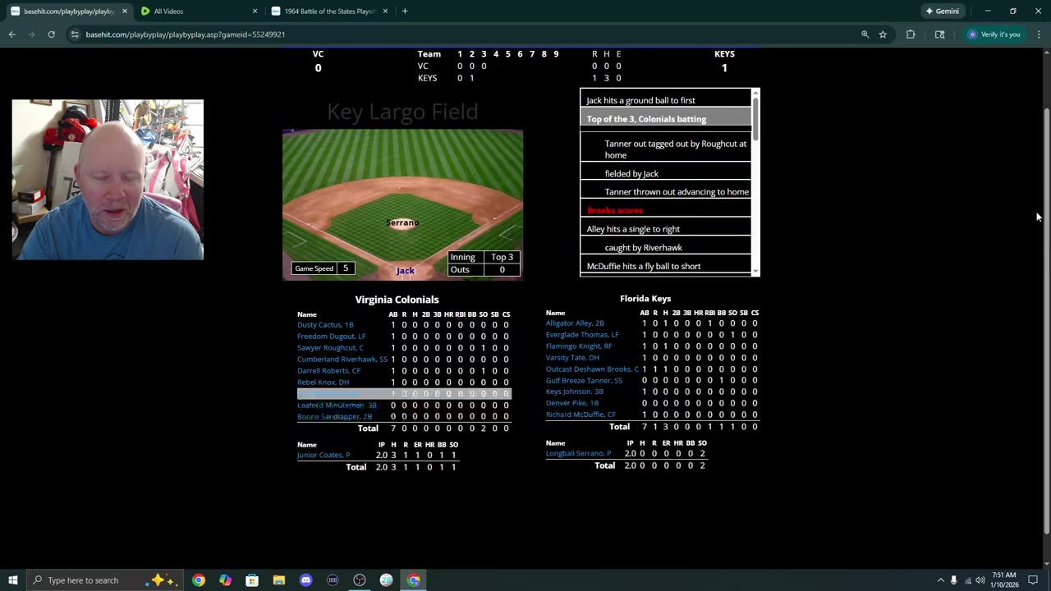Screen dimensions: 1051x591
Task: Click the Verify it's you profile button
Action: click(x=994, y=34)
